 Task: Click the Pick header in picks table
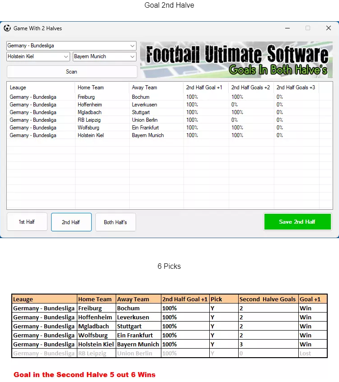(x=224, y=299)
